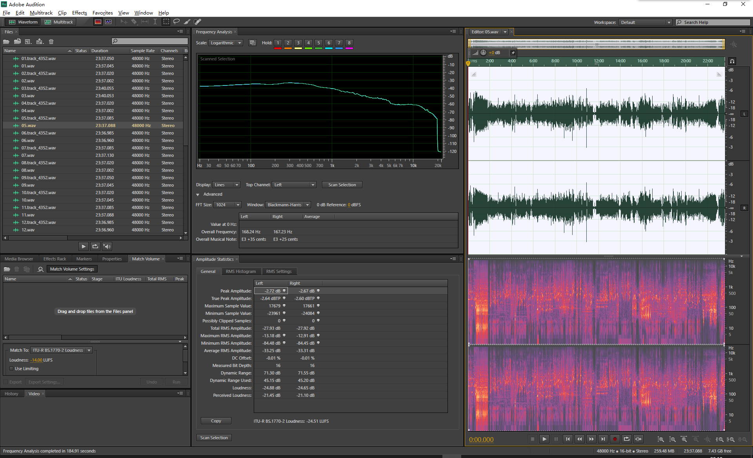Click the Record button in transport

click(615, 439)
